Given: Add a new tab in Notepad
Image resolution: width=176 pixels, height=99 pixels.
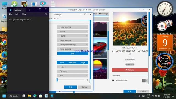Looking at the screenshot, I should (x=29, y=10).
